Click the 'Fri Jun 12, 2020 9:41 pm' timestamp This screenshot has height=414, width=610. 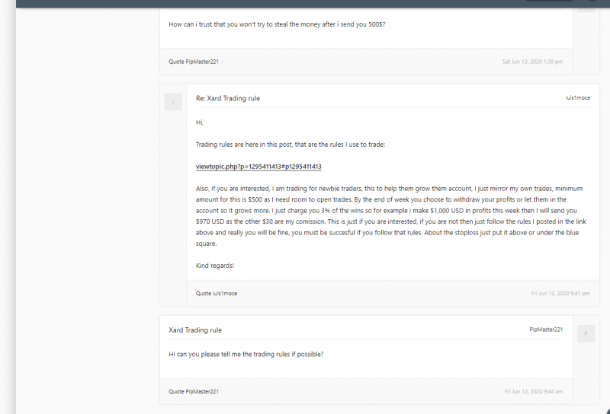click(x=560, y=293)
